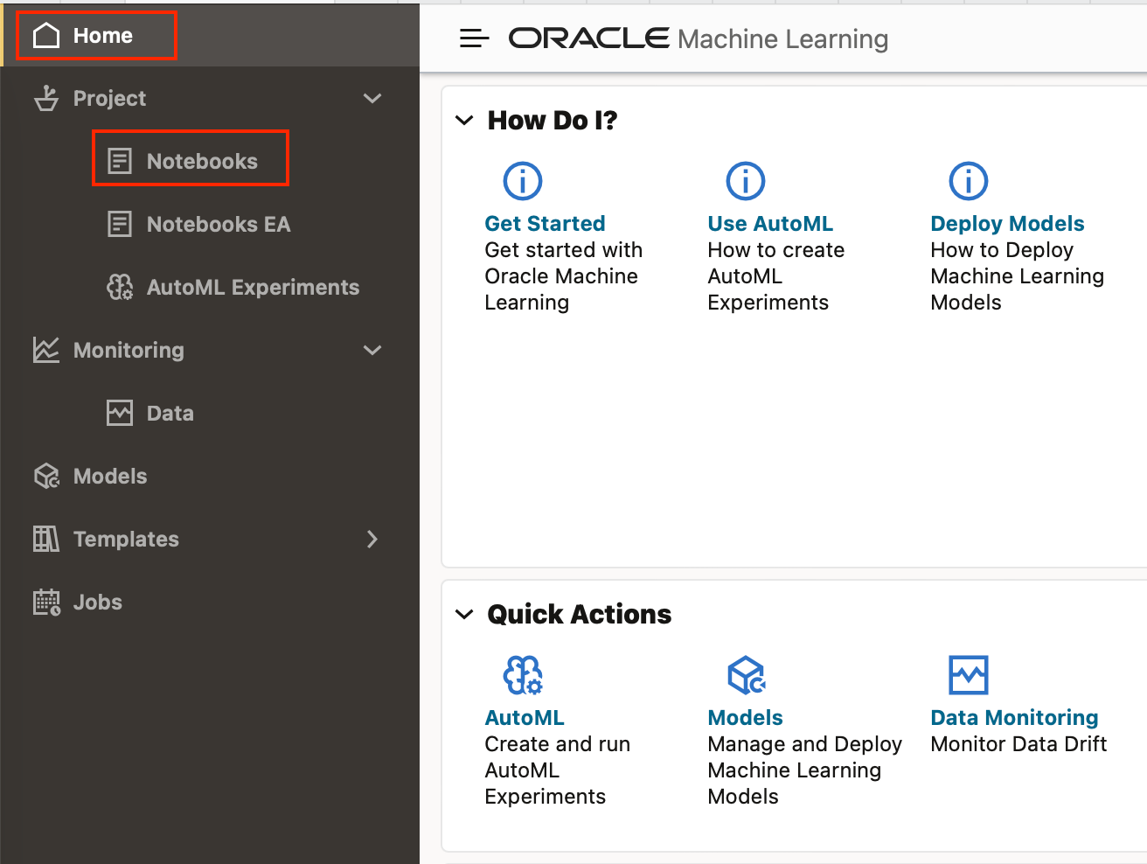Click the Deploy Models info icon
The height and width of the screenshot is (864, 1147).
(x=969, y=181)
